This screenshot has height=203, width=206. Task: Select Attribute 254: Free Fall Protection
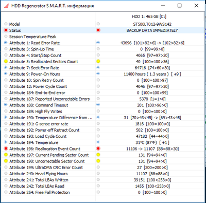40,192
